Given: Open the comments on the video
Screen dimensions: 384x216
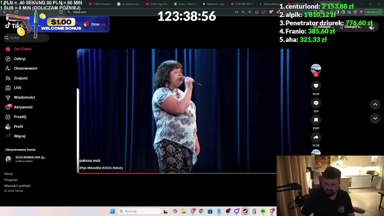Looking at the screenshot, I should [316, 103].
